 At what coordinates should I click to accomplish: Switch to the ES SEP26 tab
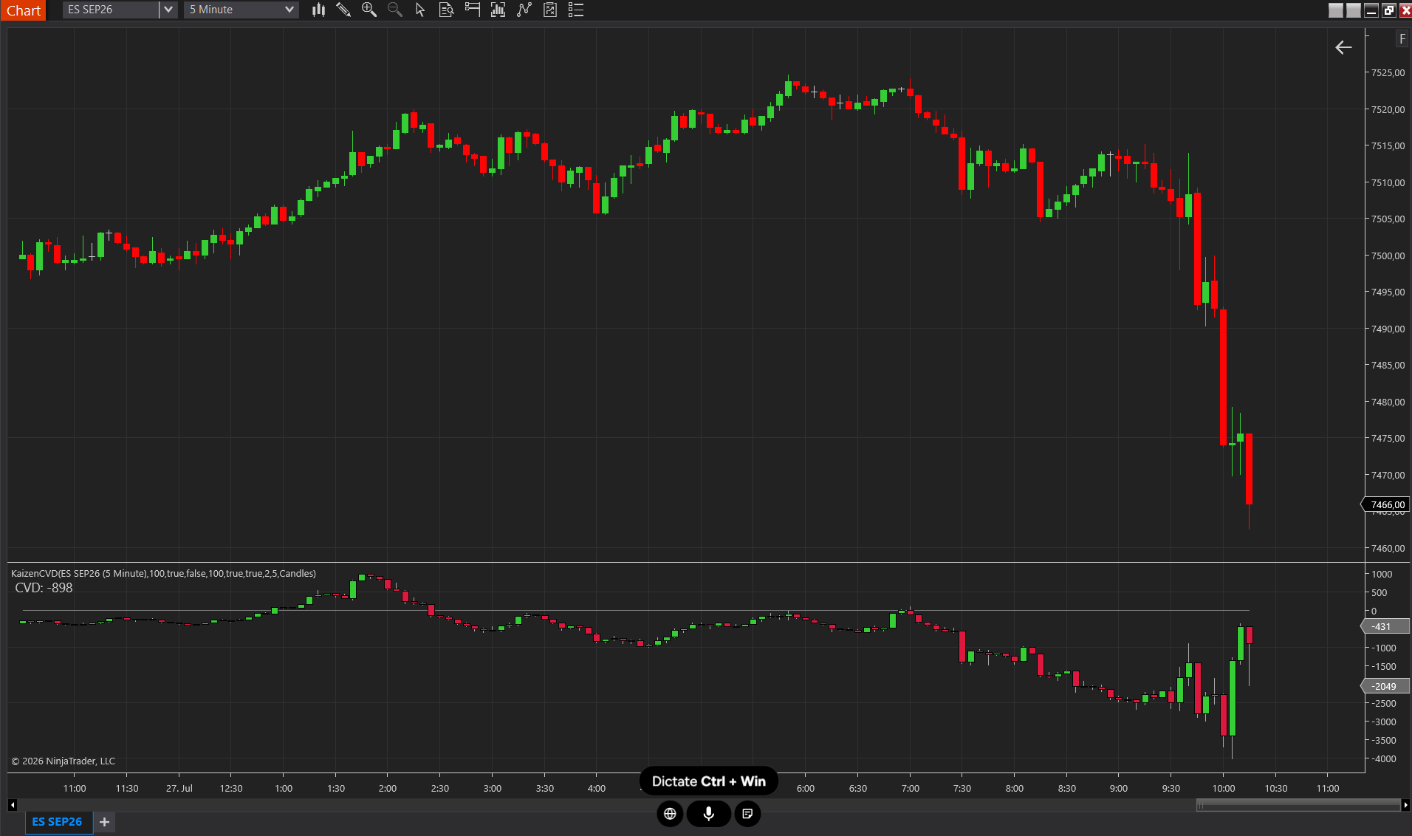pos(58,822)
